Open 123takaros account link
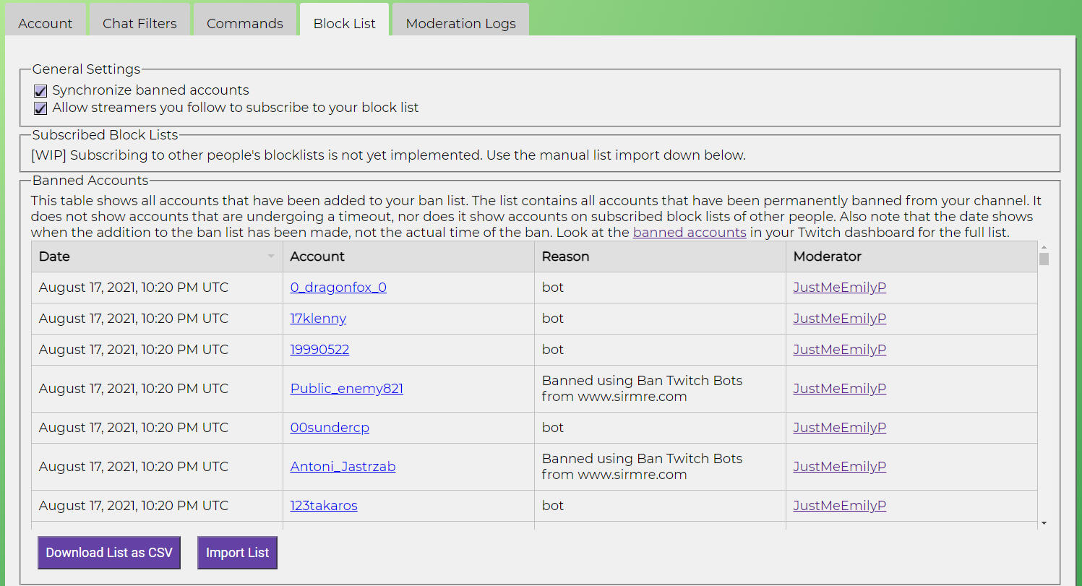This screenshot has width=1082, height=586. click(x=324, y=506)
